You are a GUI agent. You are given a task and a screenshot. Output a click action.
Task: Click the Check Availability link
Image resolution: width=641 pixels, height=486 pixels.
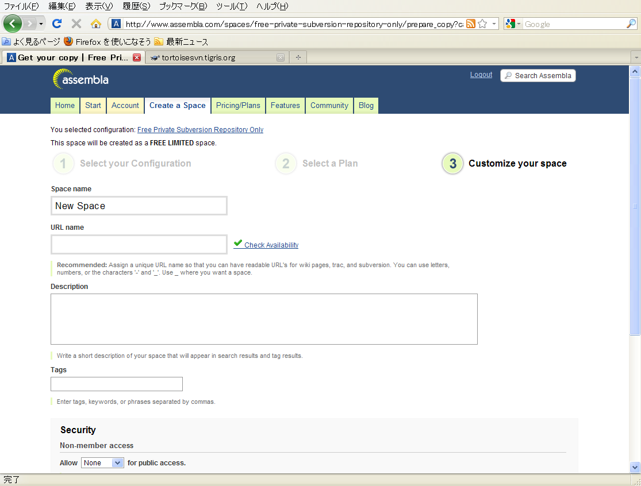click(271, 245)
